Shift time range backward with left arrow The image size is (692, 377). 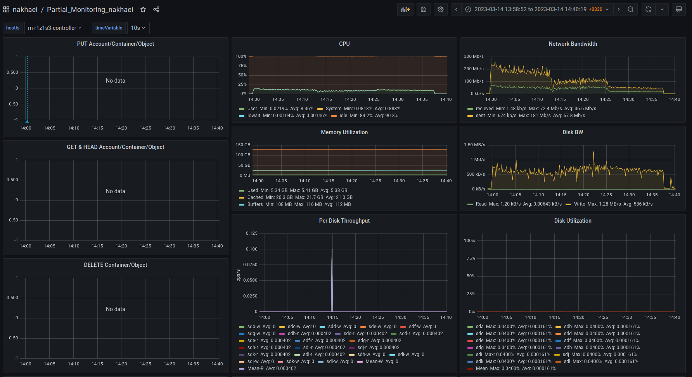[456, 9]
